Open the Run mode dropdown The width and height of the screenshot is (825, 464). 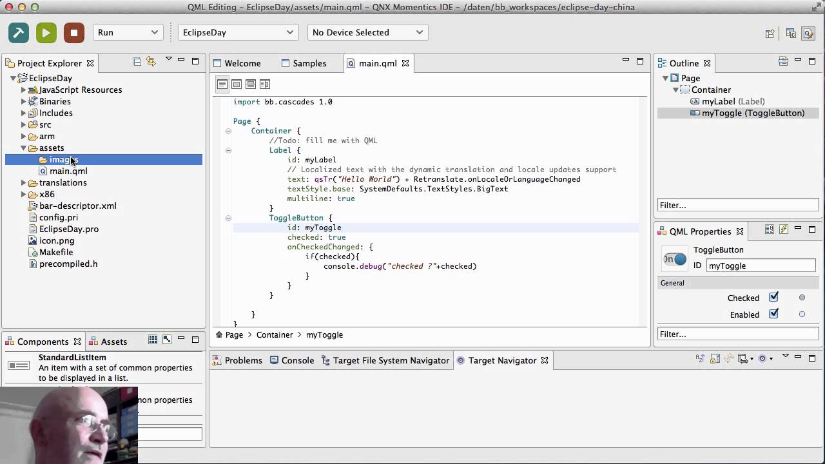click(128, 32)
